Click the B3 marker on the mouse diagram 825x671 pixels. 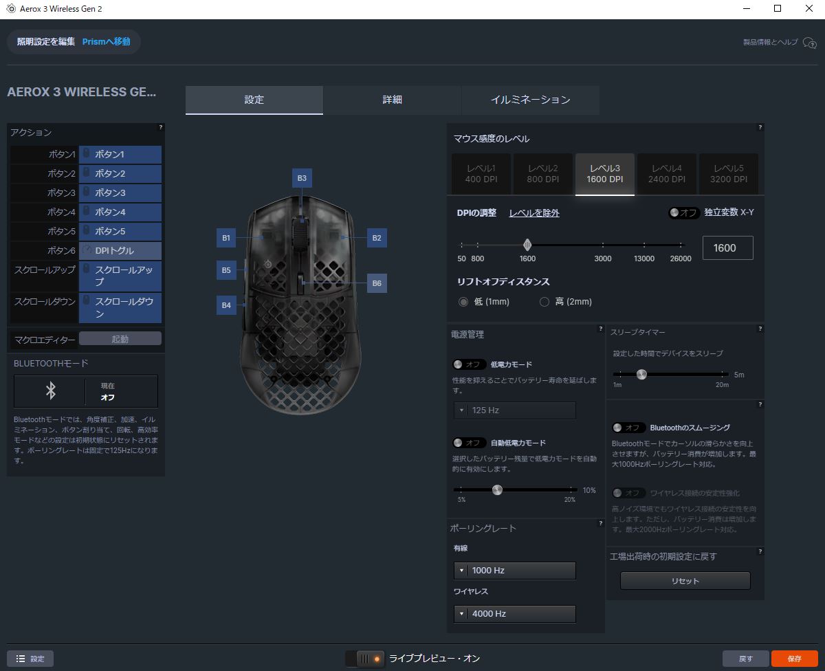tap(302, 178)
